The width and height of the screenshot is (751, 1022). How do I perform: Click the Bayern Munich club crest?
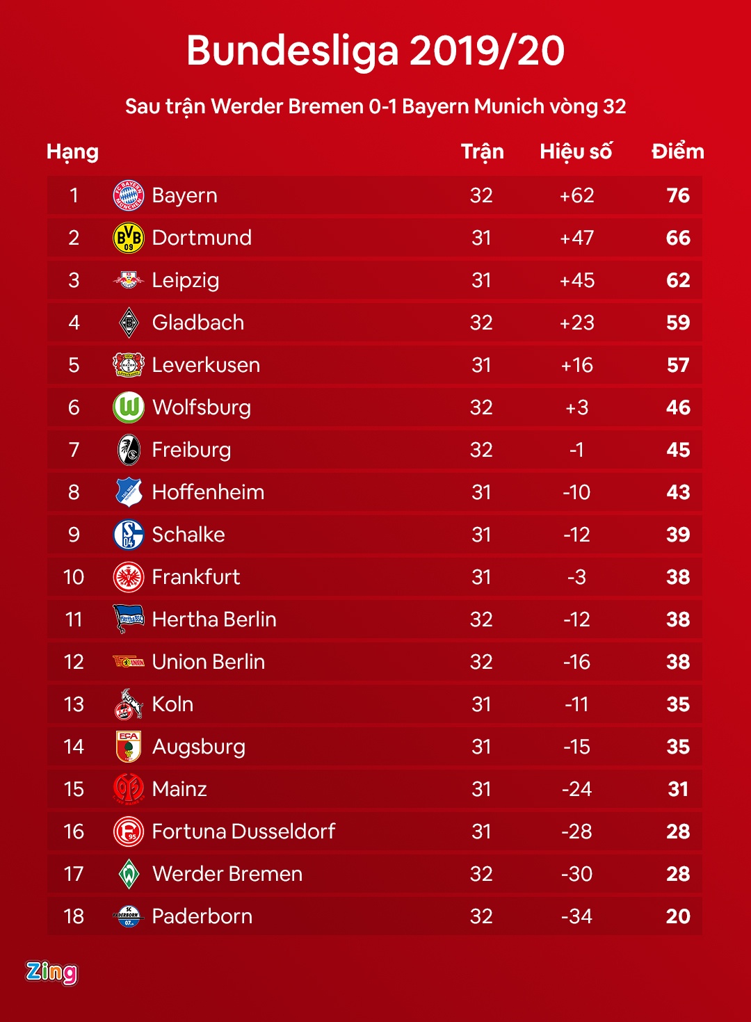pos(129,195)
